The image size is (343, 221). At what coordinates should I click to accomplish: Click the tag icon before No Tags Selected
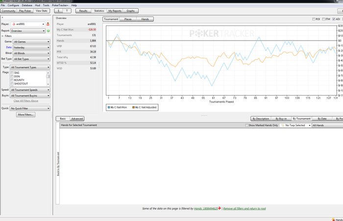point(283,125)
